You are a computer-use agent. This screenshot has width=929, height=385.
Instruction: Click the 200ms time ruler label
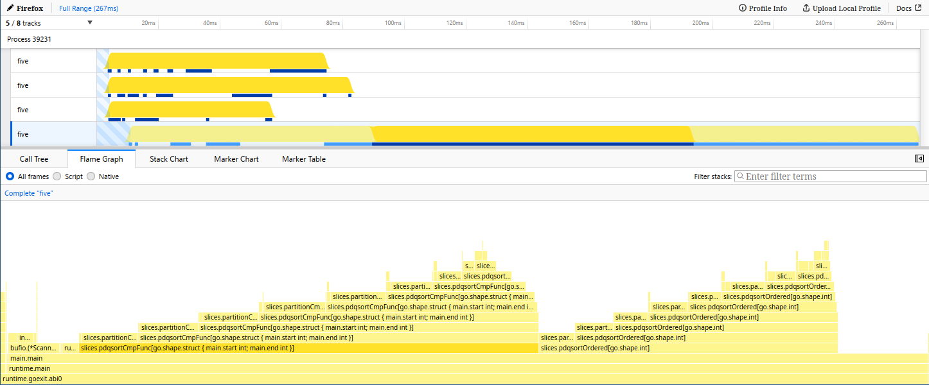701,23
